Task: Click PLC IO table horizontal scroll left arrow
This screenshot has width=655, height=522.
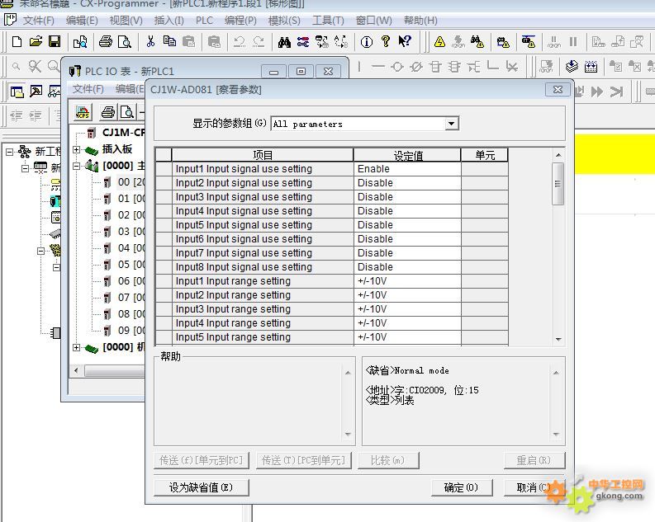Action: tap(76, 370)
